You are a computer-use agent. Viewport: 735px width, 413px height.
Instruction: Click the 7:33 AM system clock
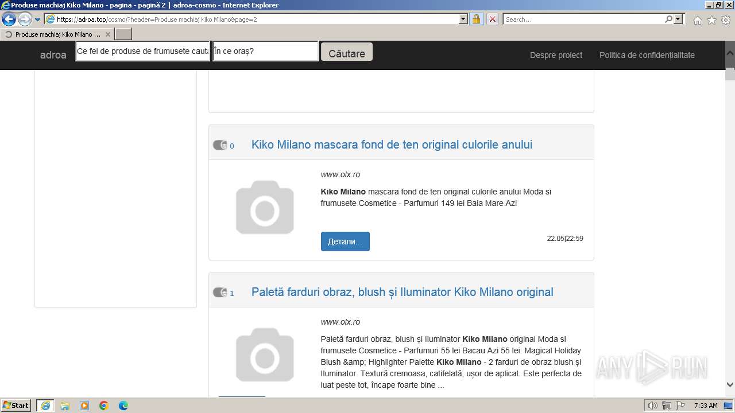coord(706,406)
